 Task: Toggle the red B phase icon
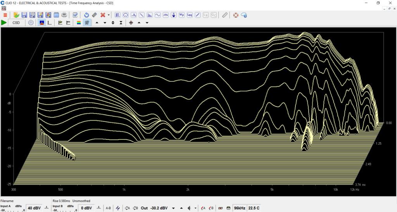[x=211, y=208]
